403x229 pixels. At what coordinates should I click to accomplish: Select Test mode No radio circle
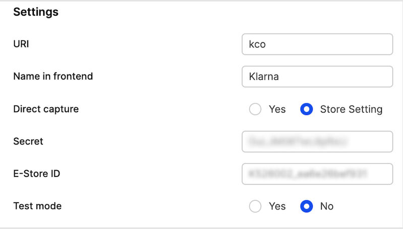(x=306, y=206)
